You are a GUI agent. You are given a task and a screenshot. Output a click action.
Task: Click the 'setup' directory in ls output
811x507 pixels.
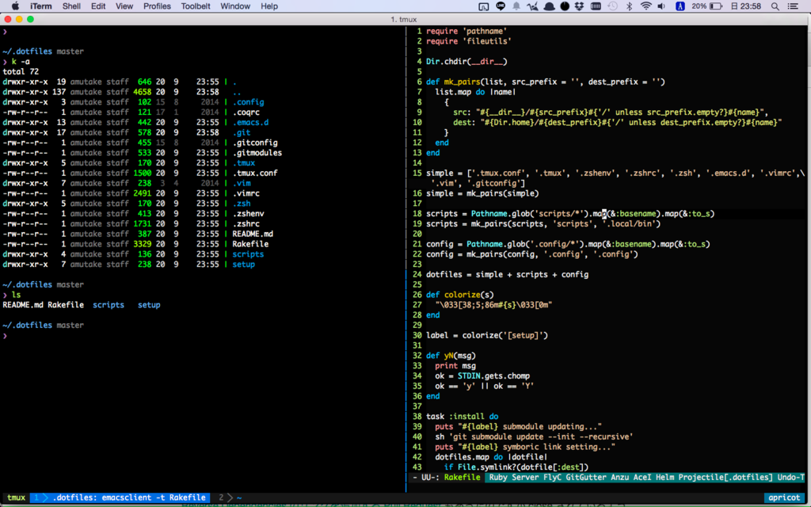[x=149, y=305]
